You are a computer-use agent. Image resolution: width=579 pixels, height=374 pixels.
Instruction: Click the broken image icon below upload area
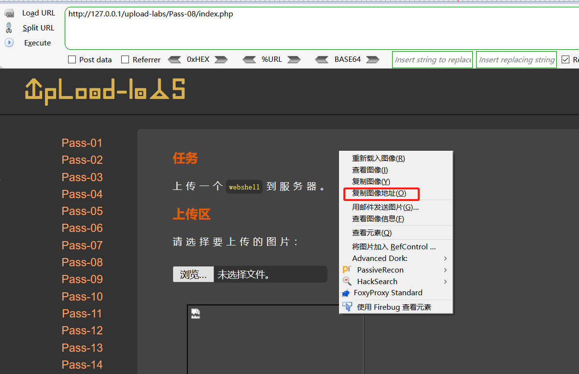pos(196,314)
